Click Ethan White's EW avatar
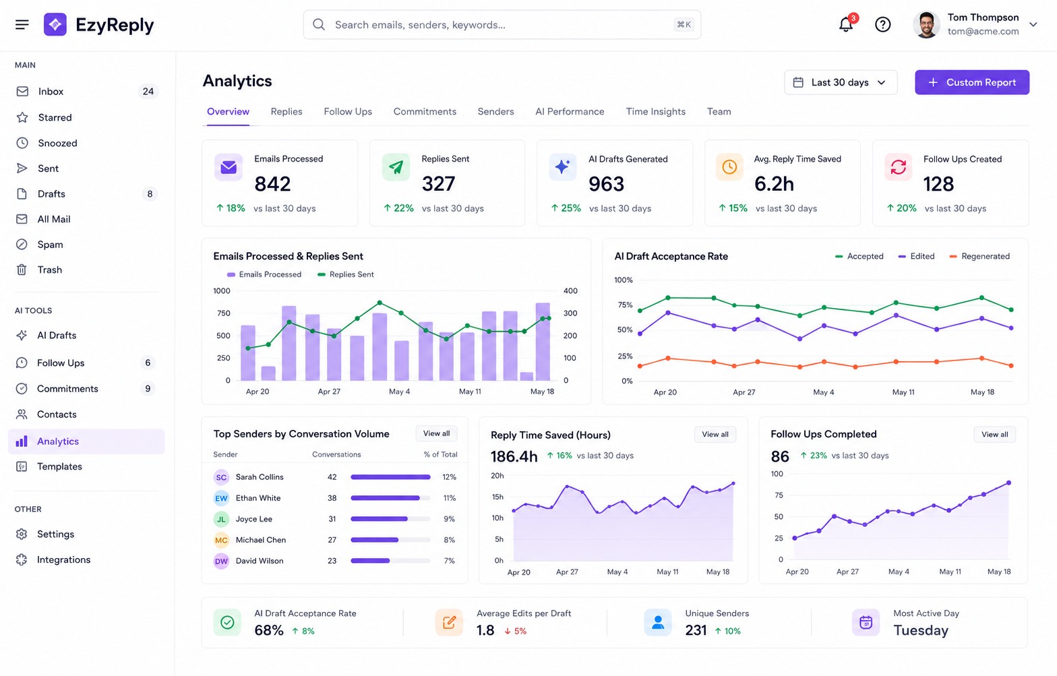Viewport: 1057px width, 676px height. 221,498
